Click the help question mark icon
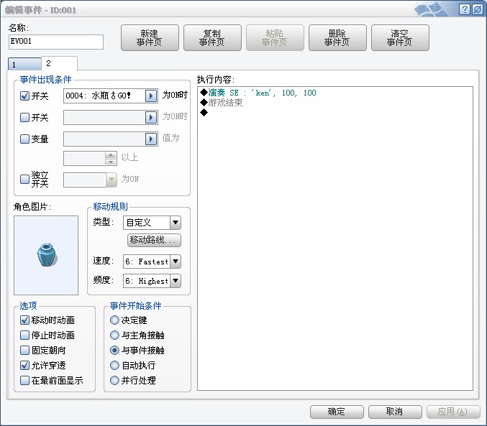This screenshot has height=426, width=487. pyautogui.click(x=464, y=9)
